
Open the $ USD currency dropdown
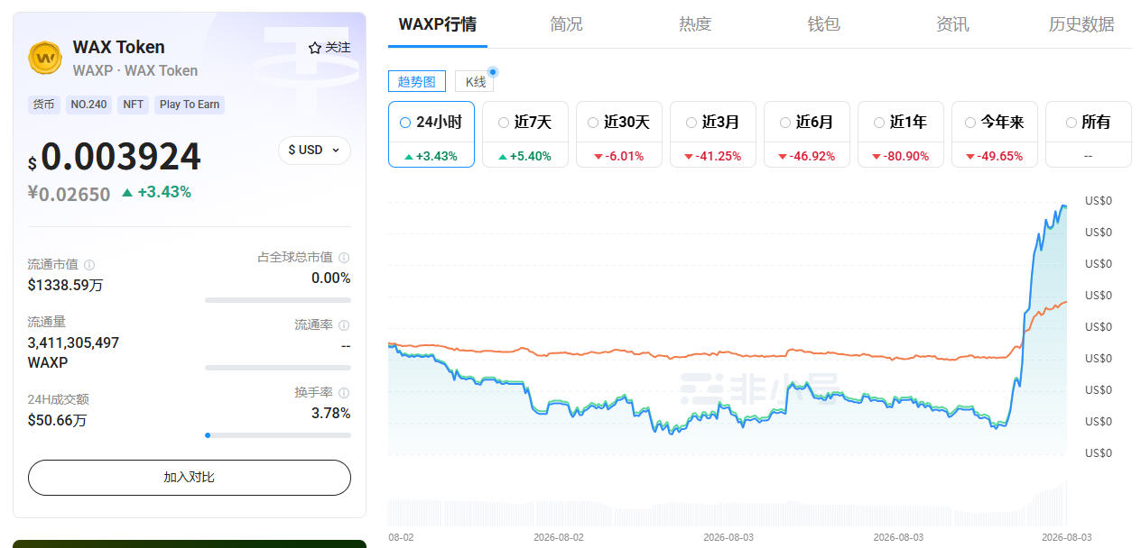tap(314, 150)
